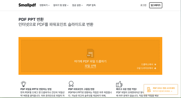181x98 pixels.
Task: Click the 업그레이드 button
Action: [156, 5]
